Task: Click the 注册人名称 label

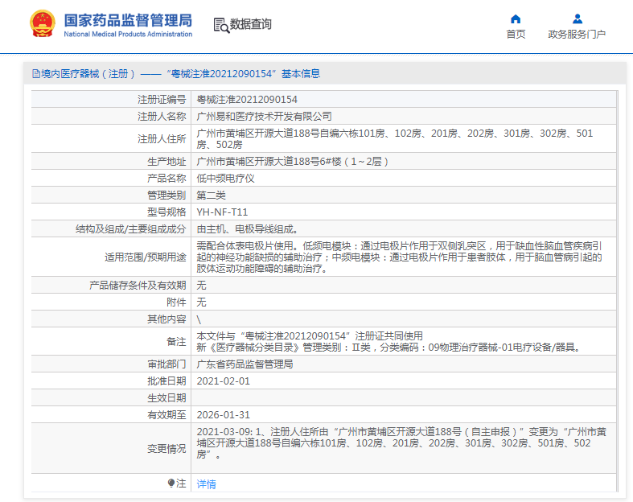Action: [162, 117]
